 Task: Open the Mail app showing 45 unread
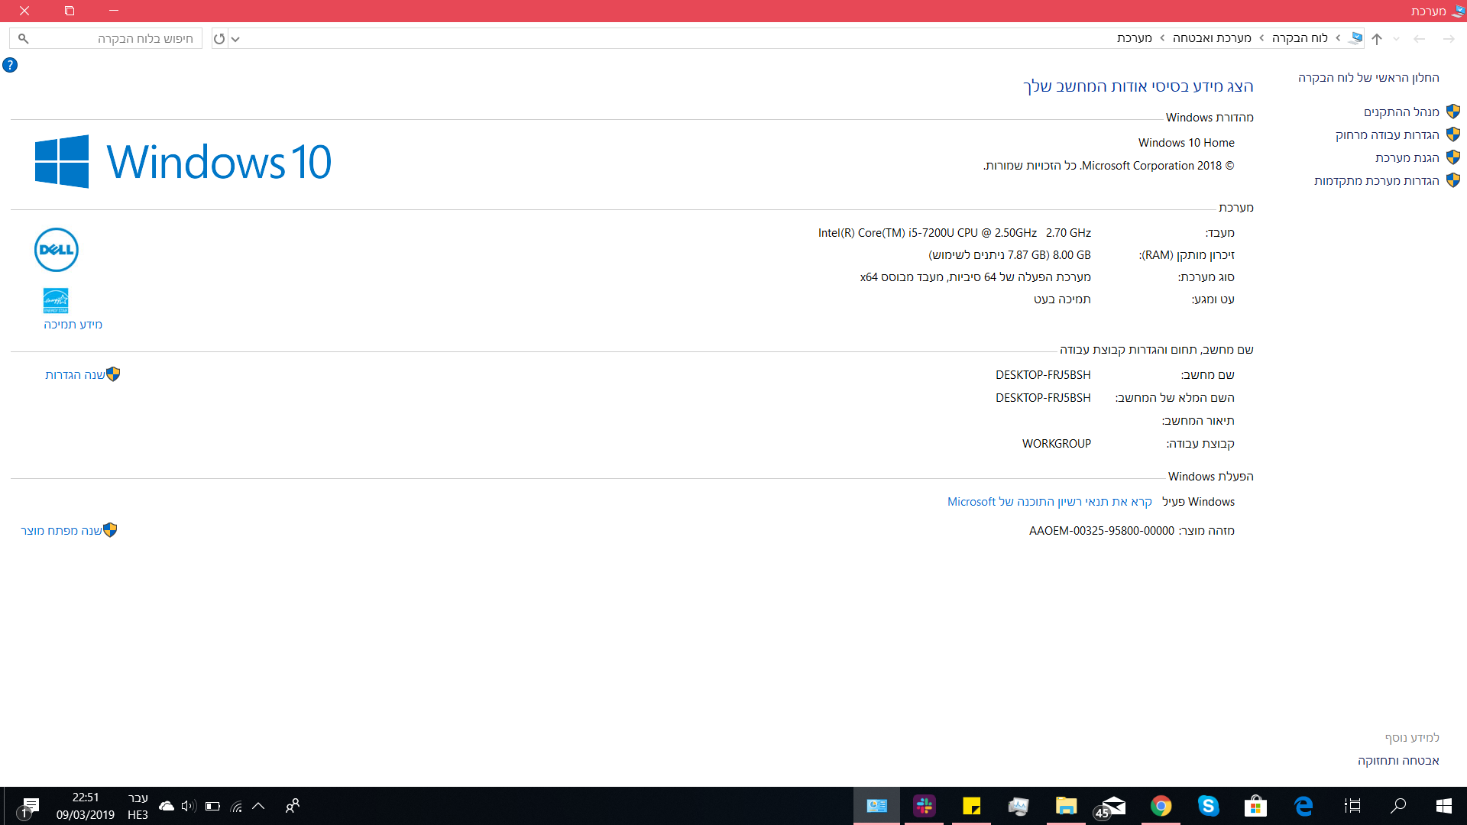pyautogui.click(x=1112, y=806)
